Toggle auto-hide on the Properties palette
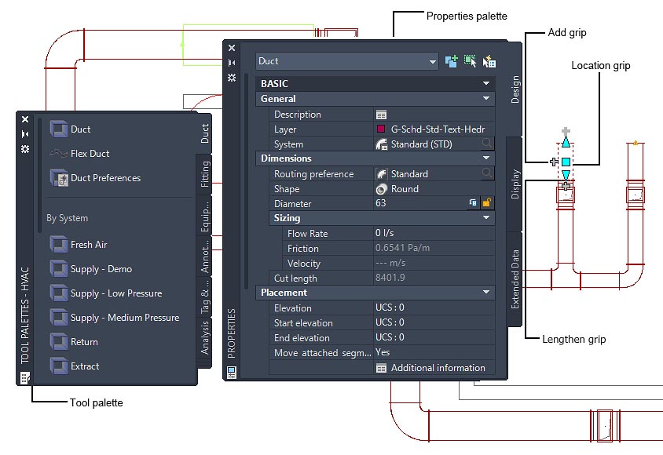The width and height of the screenshot is (663, 455). click(232, 62)
